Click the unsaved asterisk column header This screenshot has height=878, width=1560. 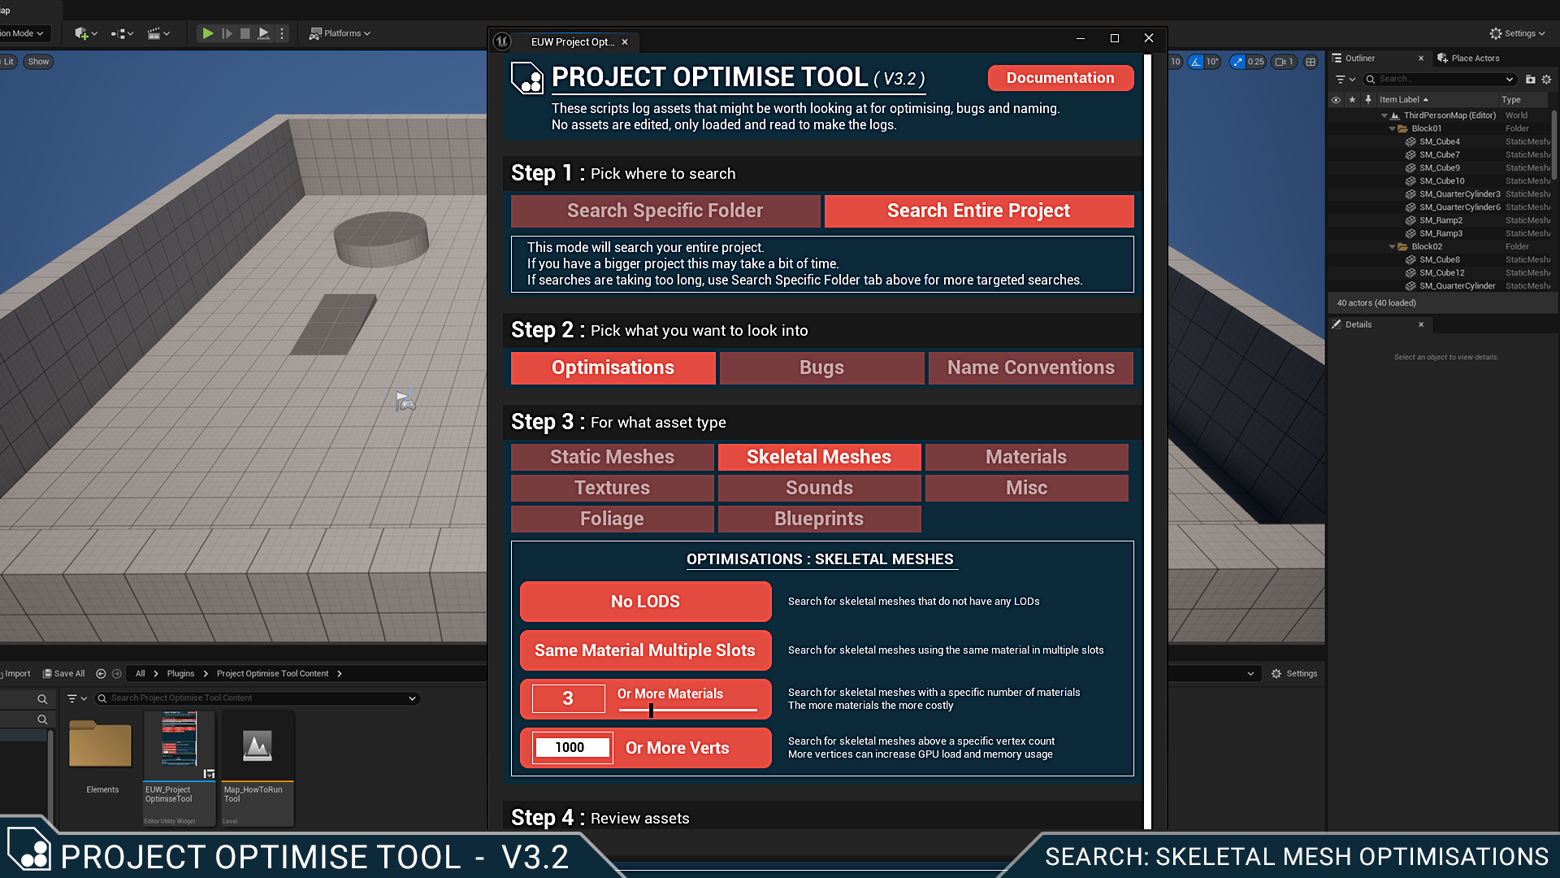click(1352, 100)
